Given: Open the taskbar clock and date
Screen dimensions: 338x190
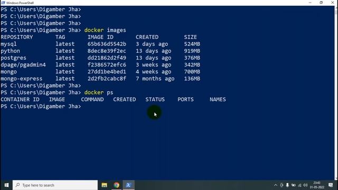Looking at the screenshot, I should point(317,185).
